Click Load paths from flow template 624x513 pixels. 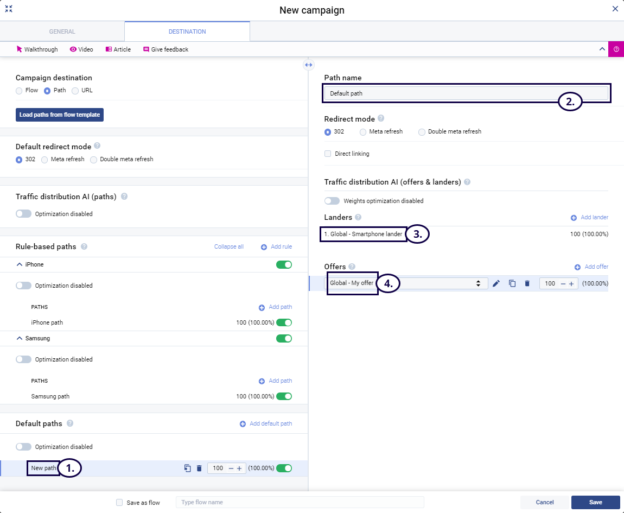click(59, 115)
